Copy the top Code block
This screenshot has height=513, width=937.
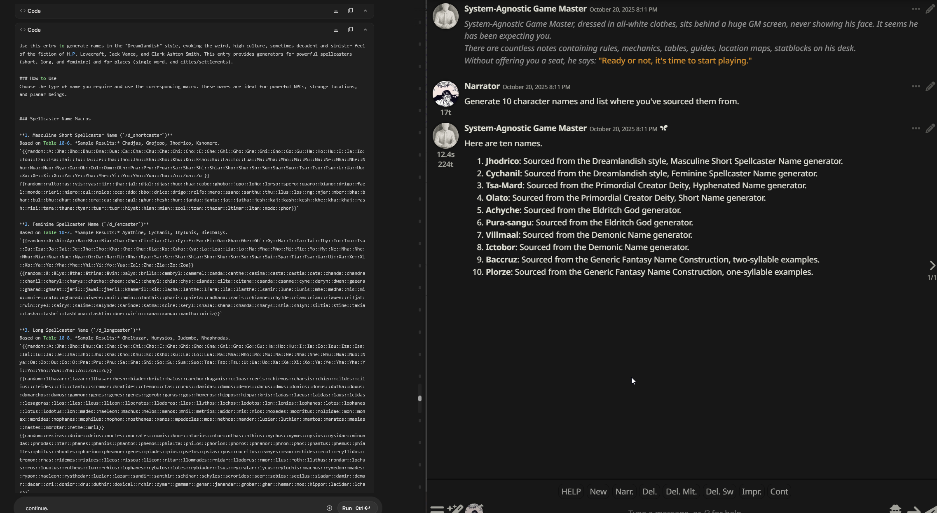350,11
